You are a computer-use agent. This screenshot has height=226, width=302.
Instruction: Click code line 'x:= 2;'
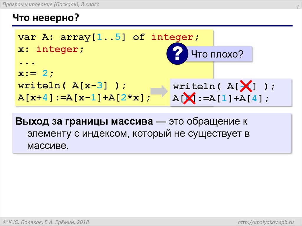[x=36, y=73]
